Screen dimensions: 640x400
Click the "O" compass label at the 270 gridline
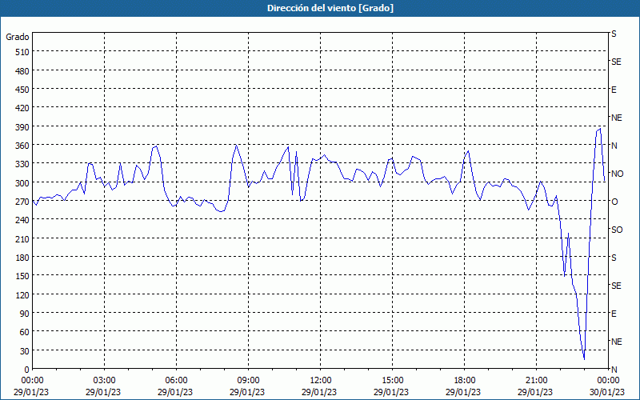[x=614, y=202]
